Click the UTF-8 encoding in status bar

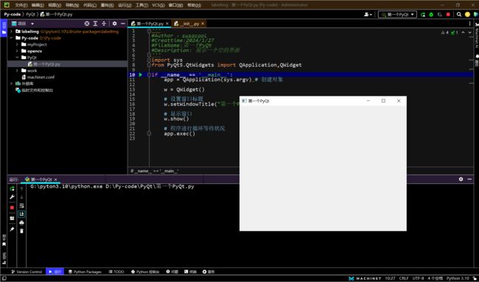(418, 278)
